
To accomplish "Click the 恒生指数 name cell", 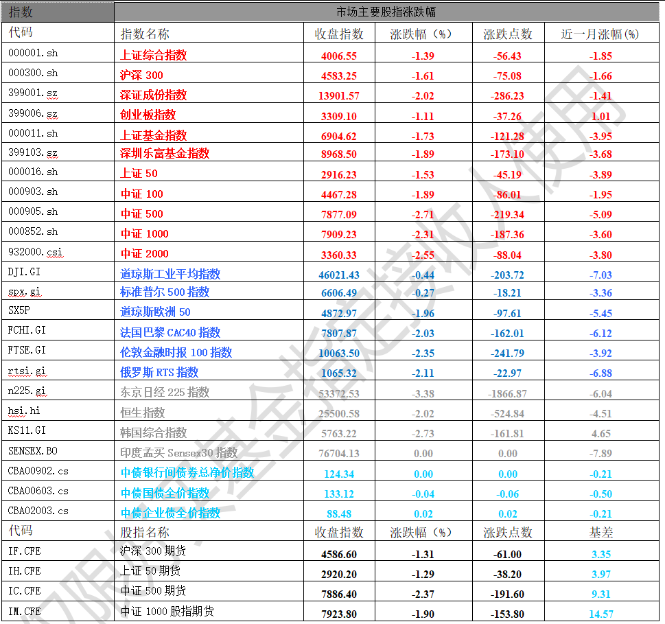I will coord(143,413).
